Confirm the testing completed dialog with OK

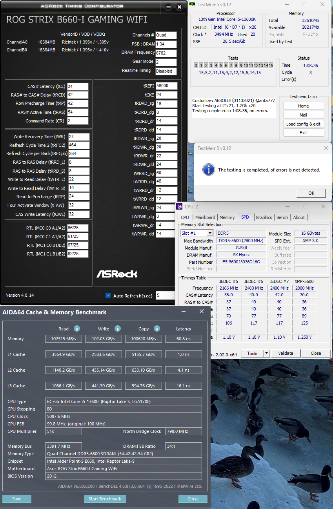click(311, 193)
